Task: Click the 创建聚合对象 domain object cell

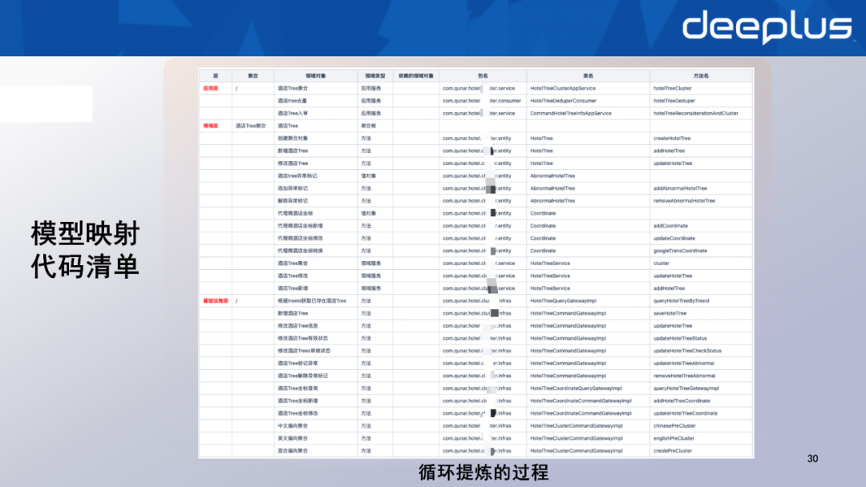Action: pos(293,139)
